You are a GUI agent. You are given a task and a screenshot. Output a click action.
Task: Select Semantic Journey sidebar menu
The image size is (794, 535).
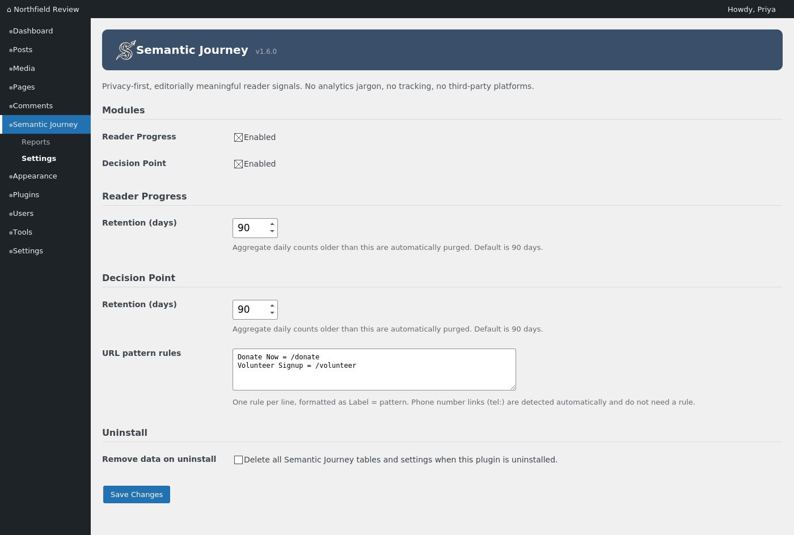click(x=45, y=125)
